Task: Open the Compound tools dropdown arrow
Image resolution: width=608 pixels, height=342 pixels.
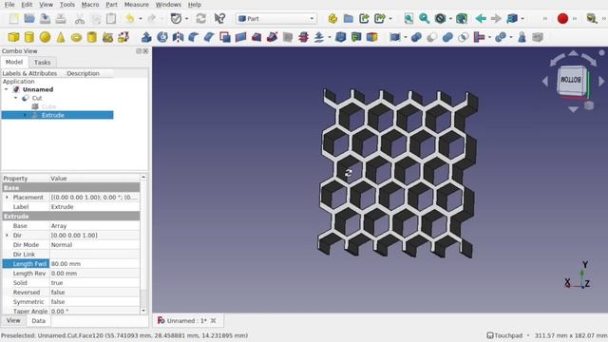Action: tap(406, 37)
